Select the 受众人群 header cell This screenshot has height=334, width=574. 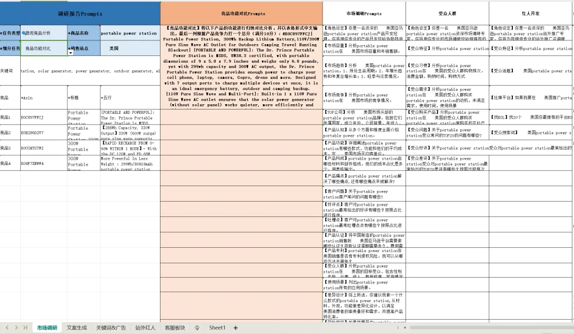coord(448,13)
